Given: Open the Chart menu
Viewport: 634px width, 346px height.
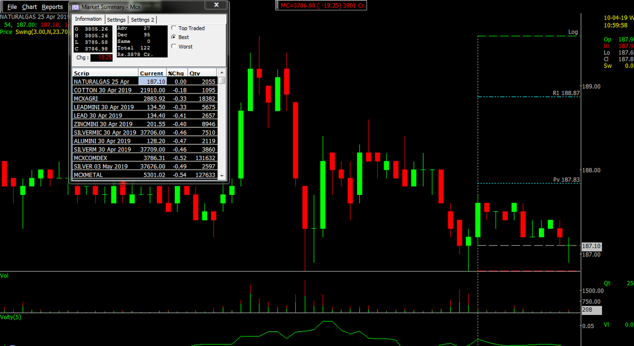Looking at the screenshot, I should tap(30, 7).
